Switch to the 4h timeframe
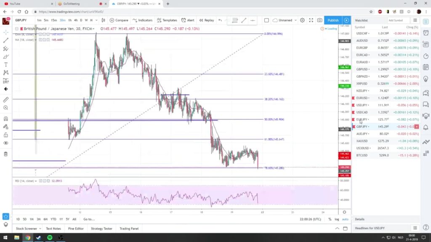Screen dimensions: 431x242 pos(76,20)
